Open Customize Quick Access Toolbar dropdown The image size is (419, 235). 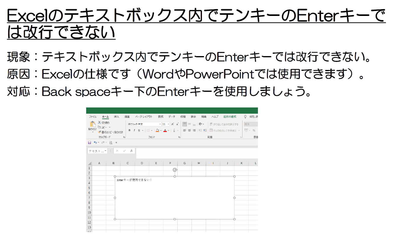pos(116,143)
